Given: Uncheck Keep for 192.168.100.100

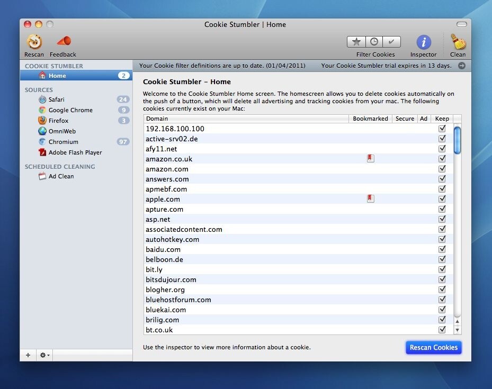Looking at the screenshot, I should click(x=442, y=129).
